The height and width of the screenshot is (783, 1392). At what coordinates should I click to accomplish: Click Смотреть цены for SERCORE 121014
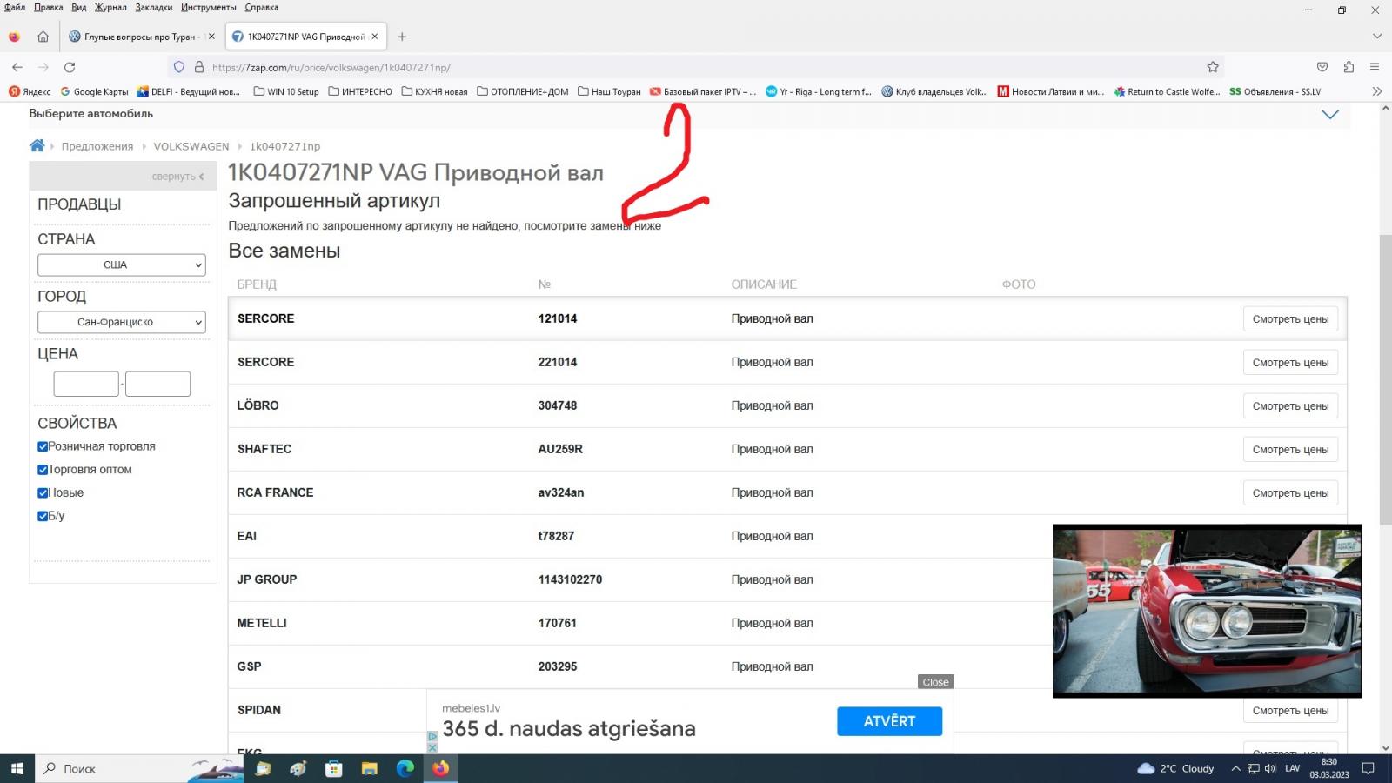click(x=1290, y=319)
